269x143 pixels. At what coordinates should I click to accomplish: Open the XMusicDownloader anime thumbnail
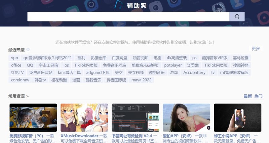(84, 118)
